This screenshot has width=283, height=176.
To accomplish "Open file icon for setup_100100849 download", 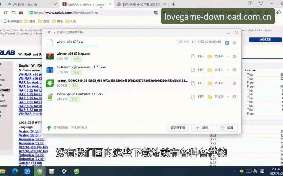I will (193, 83).
